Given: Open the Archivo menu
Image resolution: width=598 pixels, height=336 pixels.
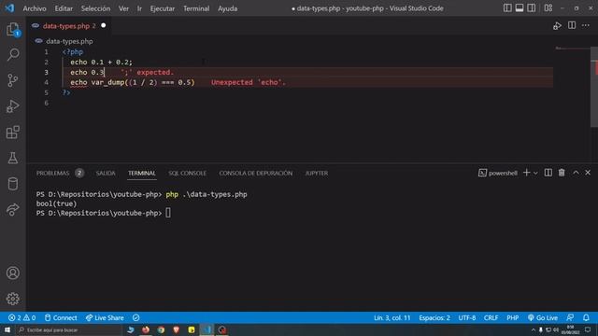Looking at the screenshot, I should pyautogui.click(x=35, y=8).
